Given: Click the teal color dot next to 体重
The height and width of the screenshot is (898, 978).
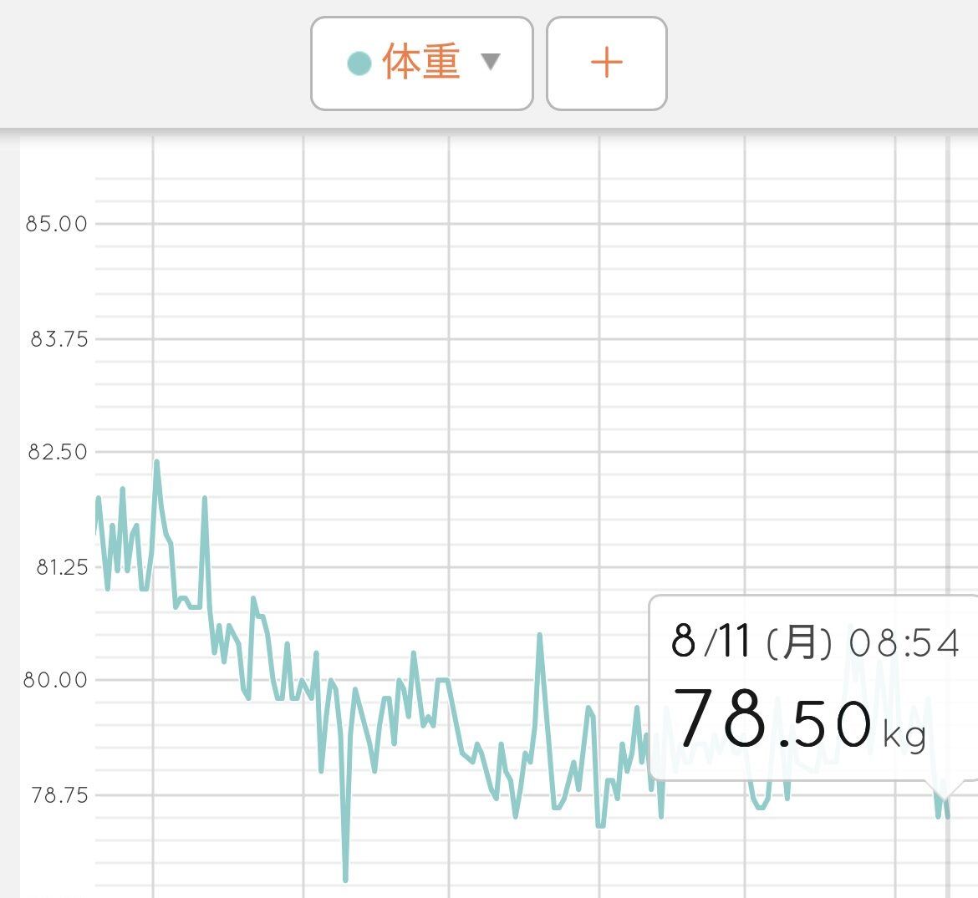Looking at the screenshot, I should (x=359, y=63).
